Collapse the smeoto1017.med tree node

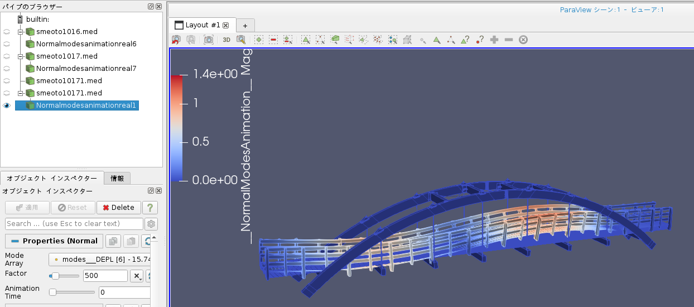[x=20, y=56]
